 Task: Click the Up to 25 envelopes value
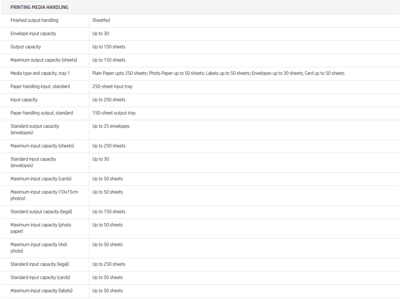(x=111, y=126)
